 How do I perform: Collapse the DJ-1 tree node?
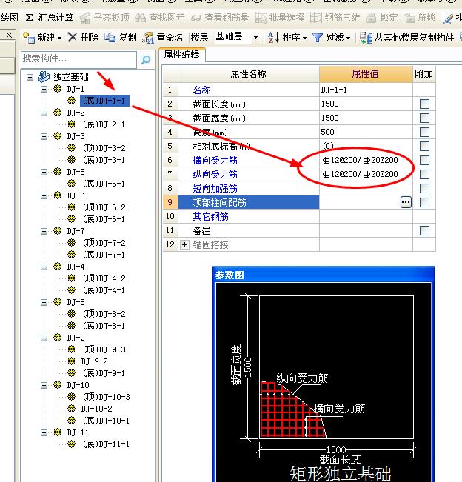coord(44,89)
